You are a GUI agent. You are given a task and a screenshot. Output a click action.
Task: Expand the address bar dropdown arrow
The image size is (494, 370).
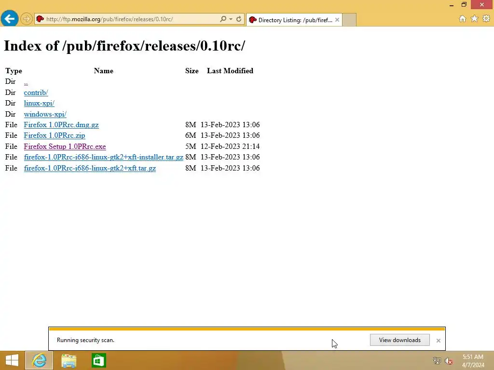pos(231,19)
